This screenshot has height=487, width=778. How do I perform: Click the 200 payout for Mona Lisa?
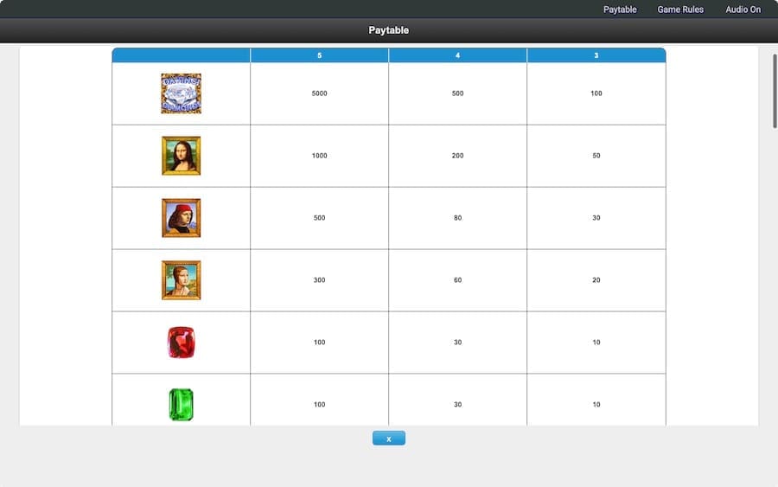(x=457, y=156)
